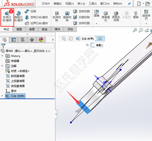
Task: Open the Tools (工具) menu
Action: pos(92,4)
